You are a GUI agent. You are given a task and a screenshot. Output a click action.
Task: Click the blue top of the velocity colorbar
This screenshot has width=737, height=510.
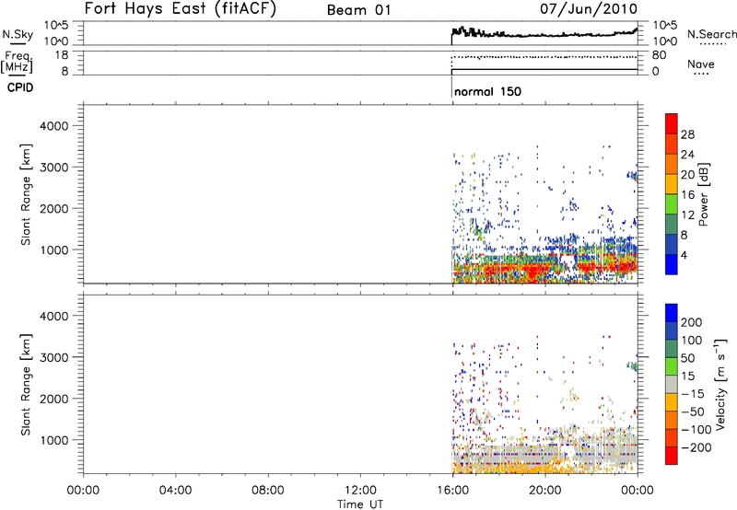click(672, 313)
